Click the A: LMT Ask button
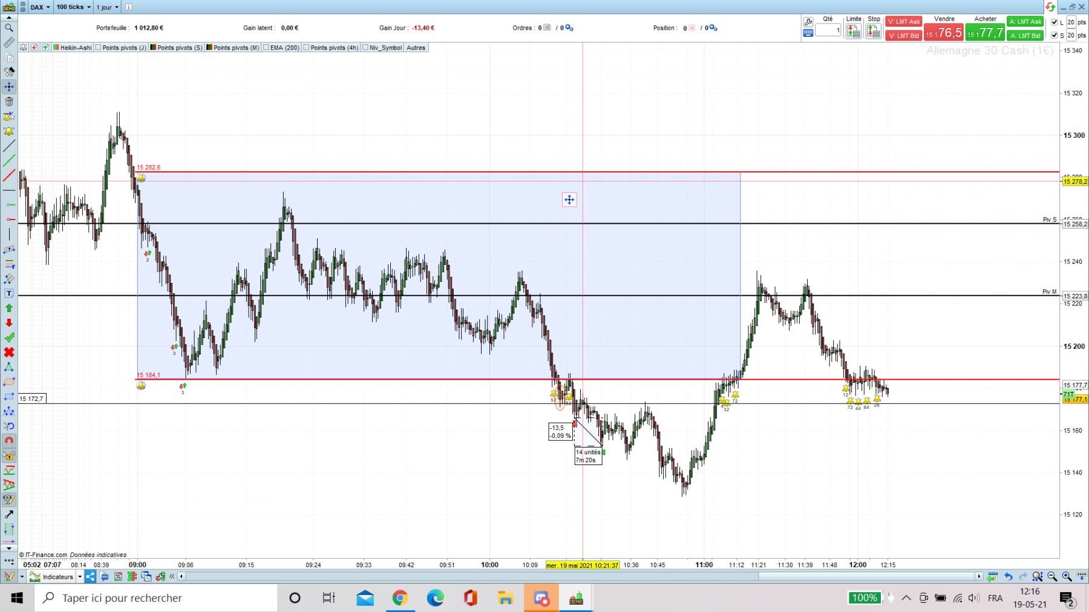The height and width of the screenshot is (612, 1089). coord(1025,22)
